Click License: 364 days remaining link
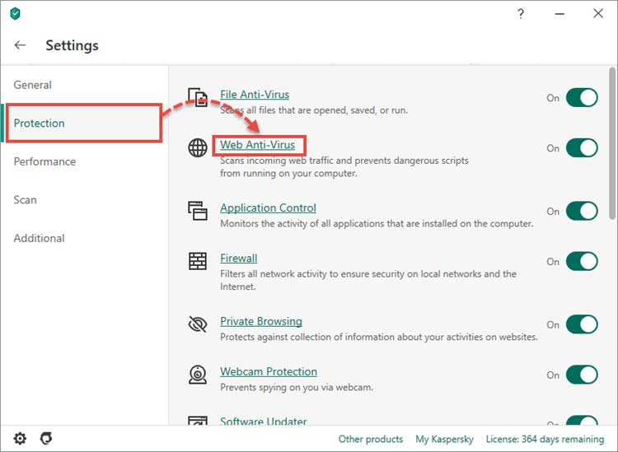Viewport: 618px width, 452px height. coord(545,439)
